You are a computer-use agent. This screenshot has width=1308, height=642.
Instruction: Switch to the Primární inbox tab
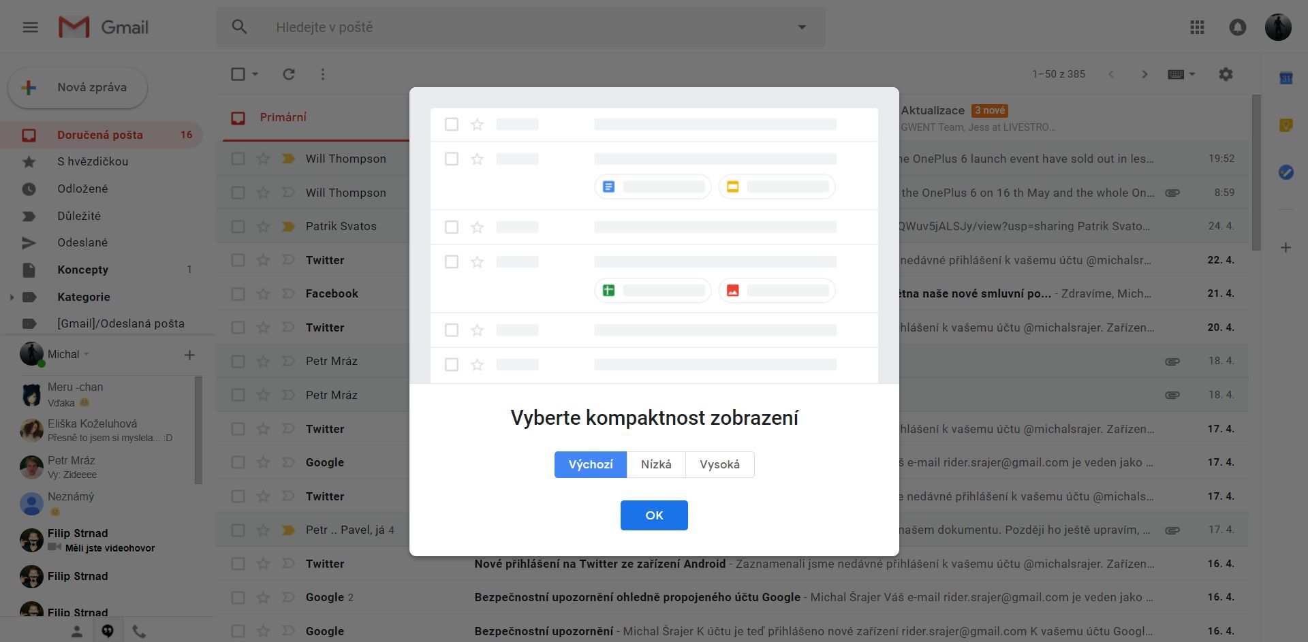283,117
